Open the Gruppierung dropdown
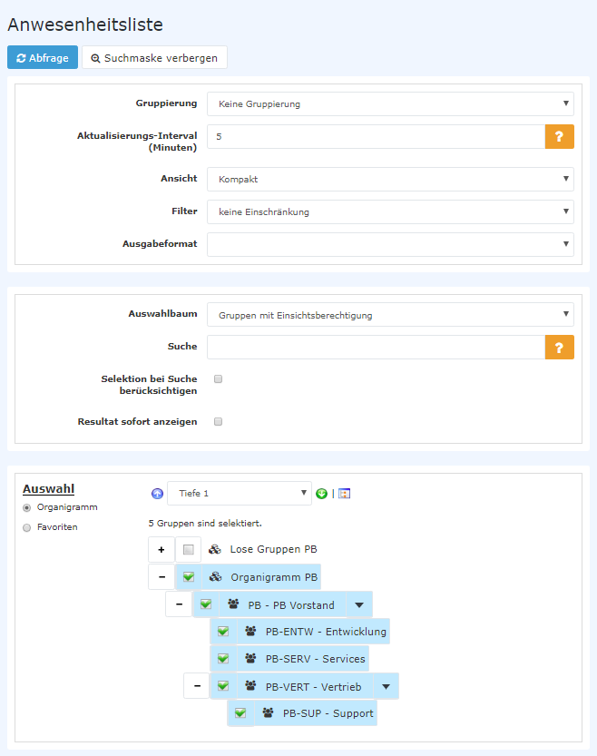 point(390,103)
